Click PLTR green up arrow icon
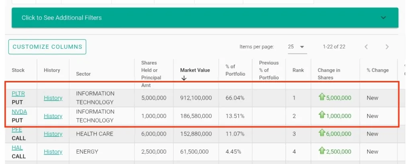This screenshot has width=411, height=164. point(321,97)
